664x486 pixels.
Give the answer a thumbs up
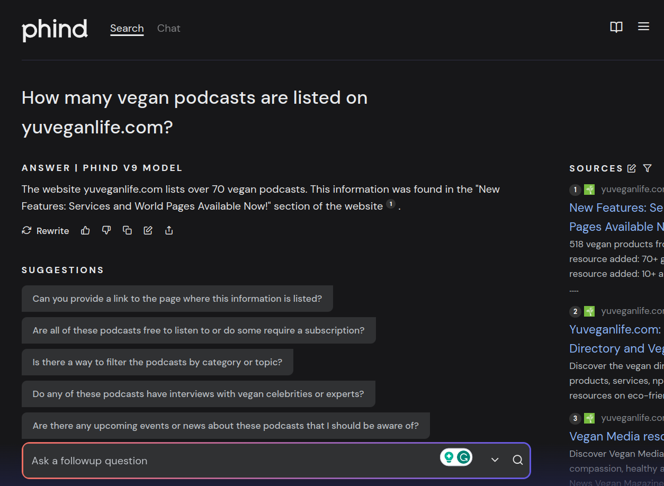click(85, 230)
